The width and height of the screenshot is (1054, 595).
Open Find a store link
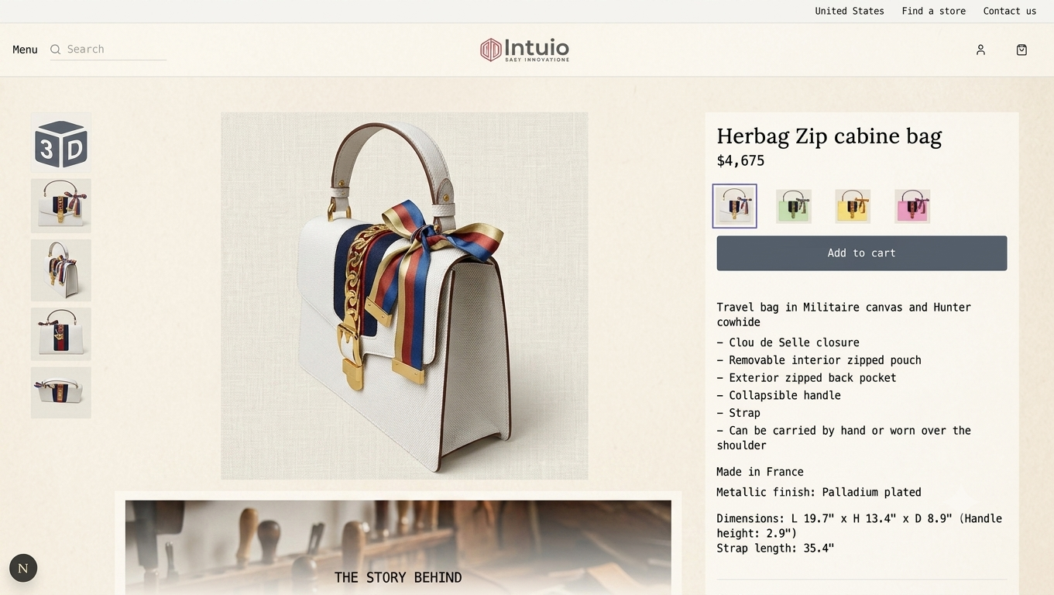coord(934,11)
